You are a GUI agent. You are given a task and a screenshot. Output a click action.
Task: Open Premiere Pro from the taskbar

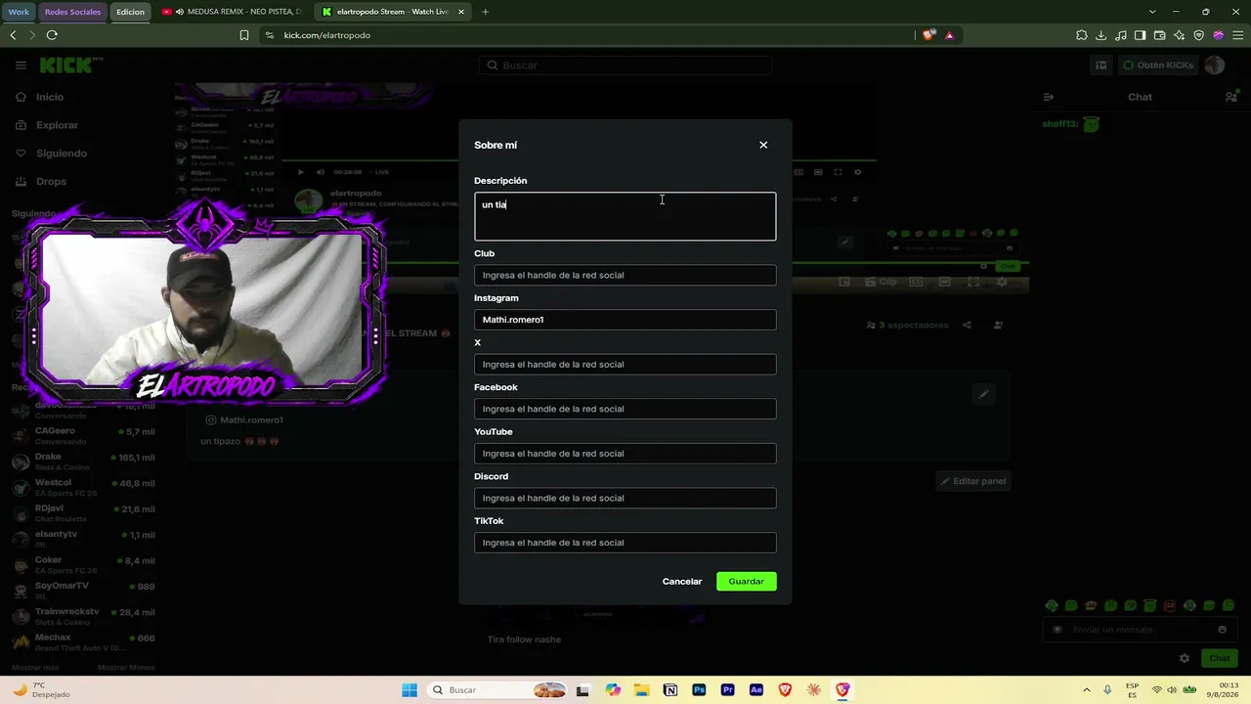click(x=728, y=690)
